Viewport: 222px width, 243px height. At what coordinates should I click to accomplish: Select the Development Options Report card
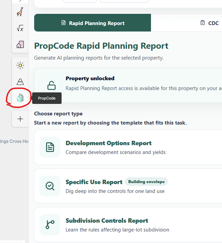click(x=128, y=147)
